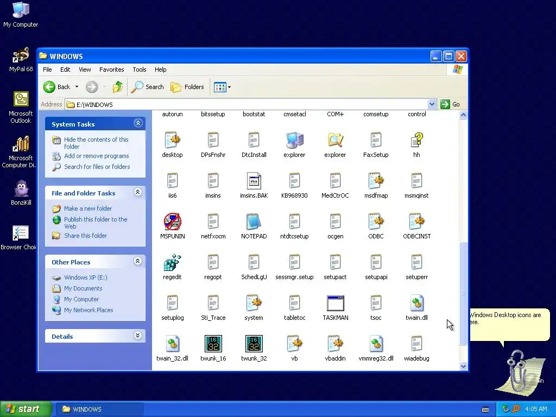
Task: Select the setuplog file
Action: [x=172, y=304]
